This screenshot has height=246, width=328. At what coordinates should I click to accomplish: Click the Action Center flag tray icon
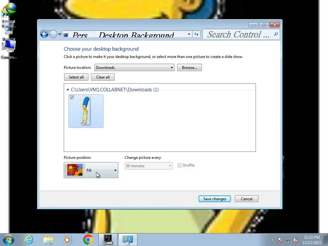click(x=280, y=240)
